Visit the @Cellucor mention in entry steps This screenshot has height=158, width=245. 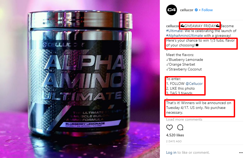pyautogui.click(x=194, y=84)
